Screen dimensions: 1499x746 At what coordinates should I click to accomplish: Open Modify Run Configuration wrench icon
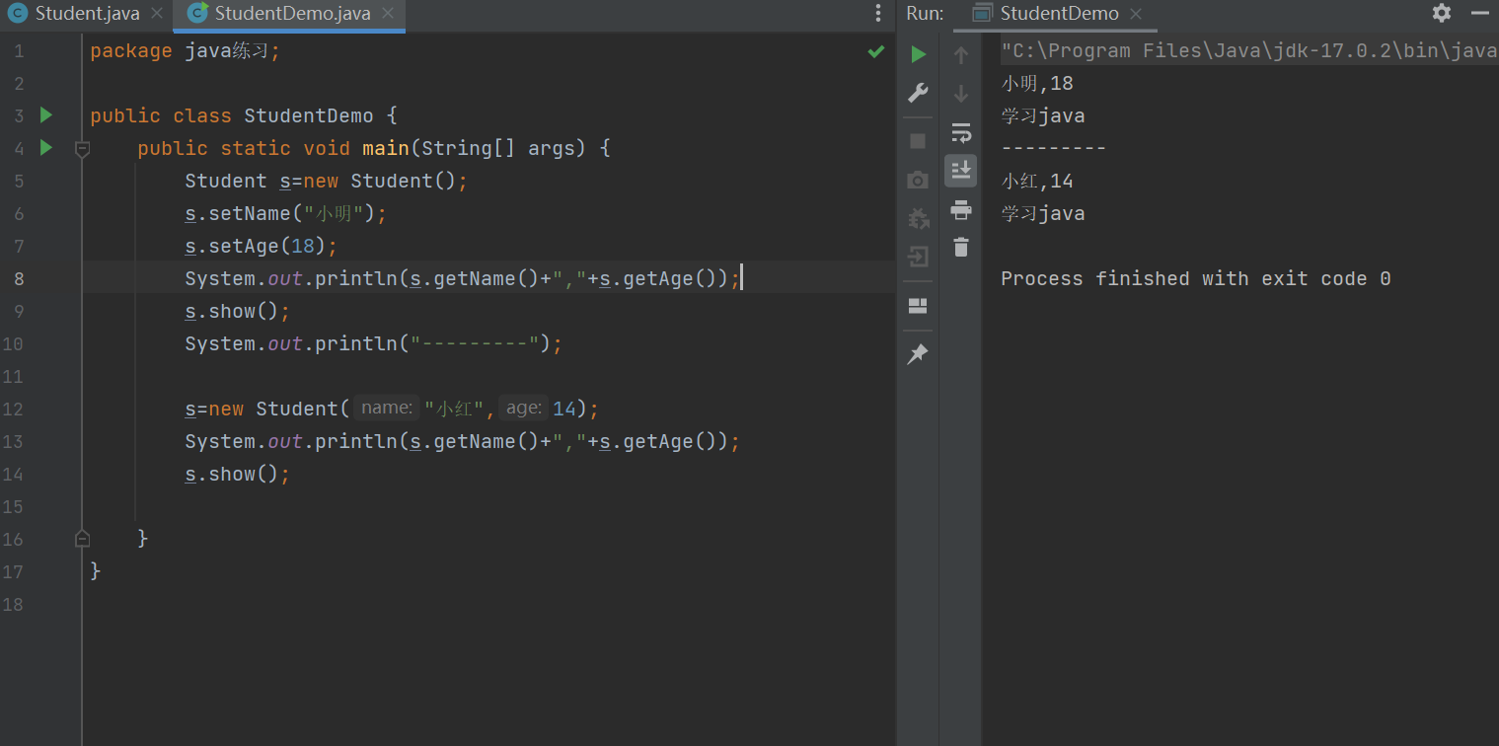click(x=918, y=93)
